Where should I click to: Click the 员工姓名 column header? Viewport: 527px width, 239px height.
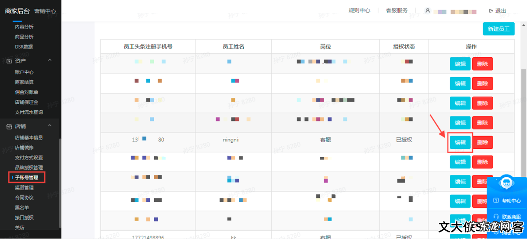[x=234, y=46]
